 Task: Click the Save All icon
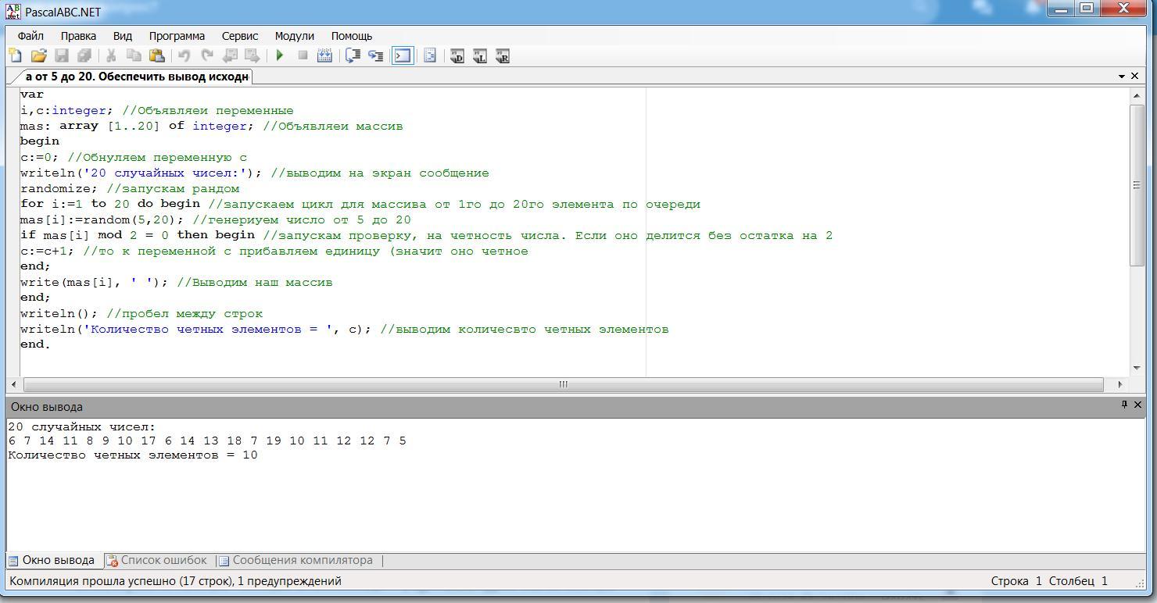84,55
